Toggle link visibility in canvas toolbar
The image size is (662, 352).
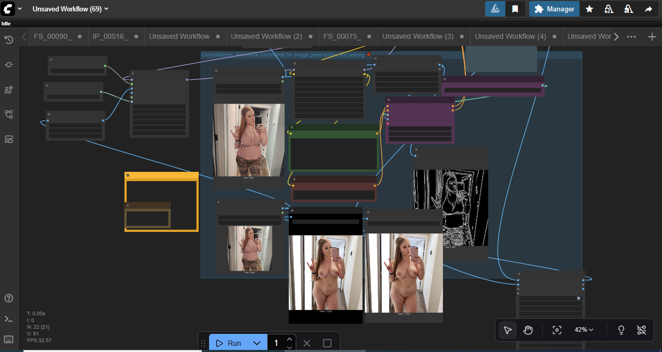pyautogui.click(x=642, y=330)
